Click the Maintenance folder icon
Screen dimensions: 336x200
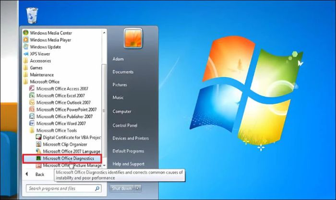tap(26, 75)
